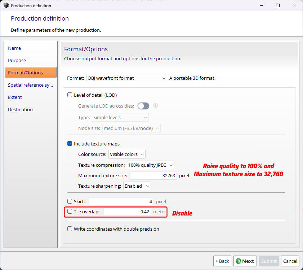
Task: Maximize the Production definition window
Action: [278, 5]
